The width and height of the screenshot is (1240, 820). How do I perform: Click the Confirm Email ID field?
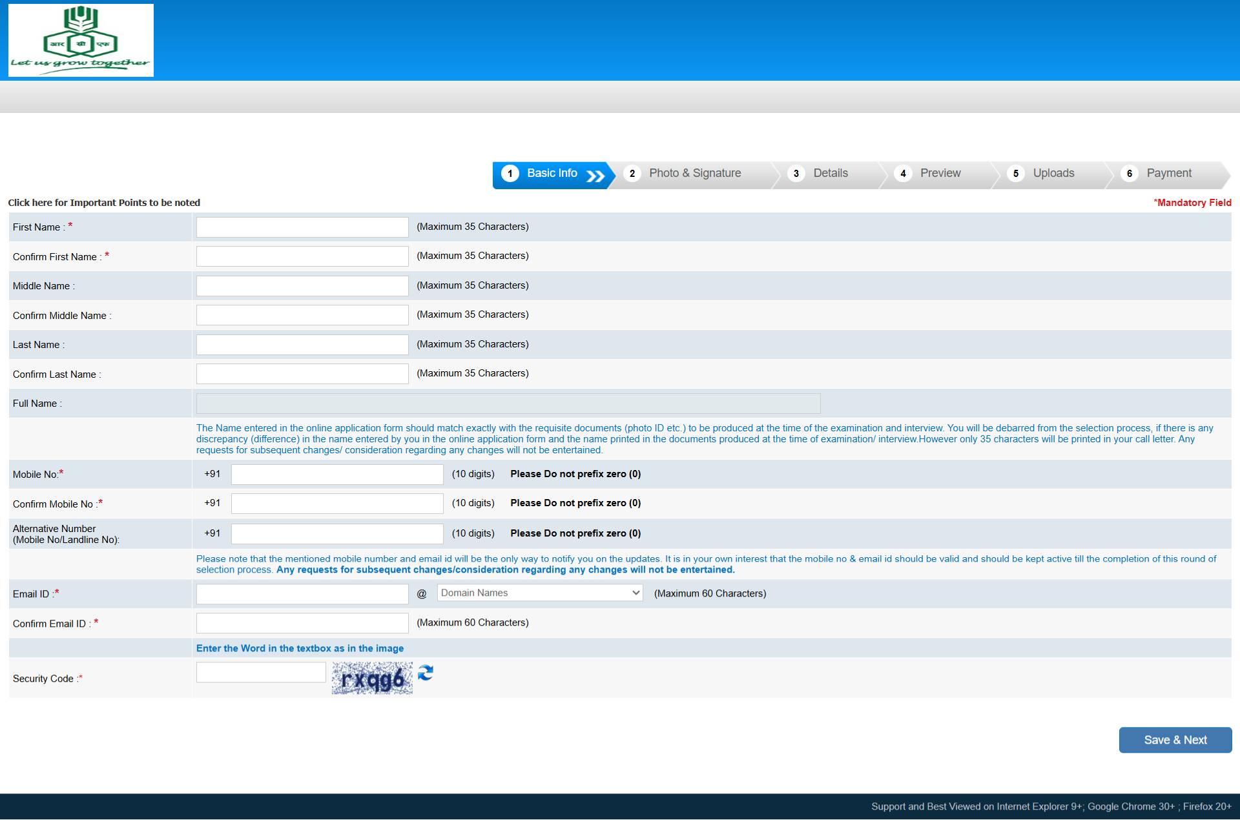[x=302, y=623]
